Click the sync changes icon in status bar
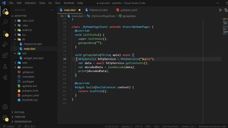This screenshot has height=128, width=228. [20, 126]
